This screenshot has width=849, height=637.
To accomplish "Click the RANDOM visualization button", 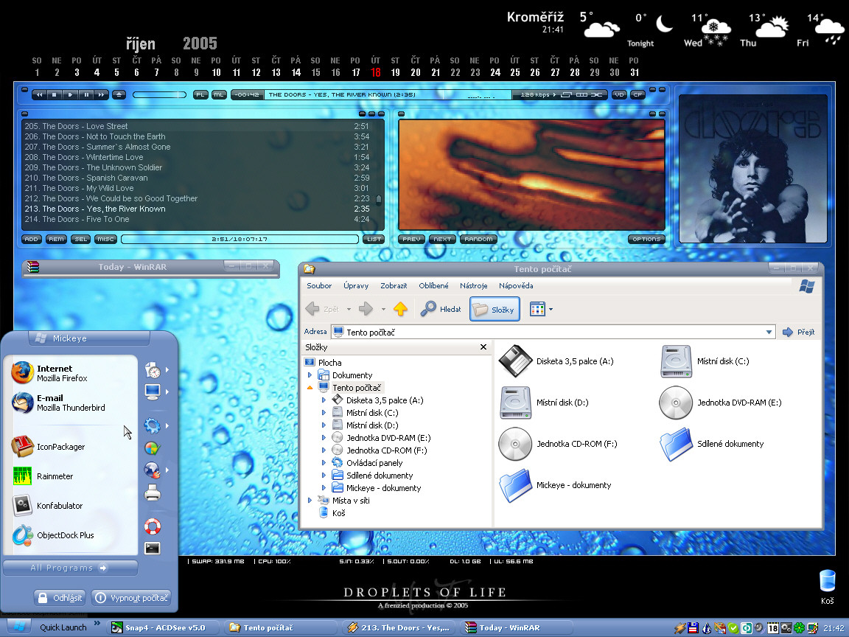I will 478,239.
